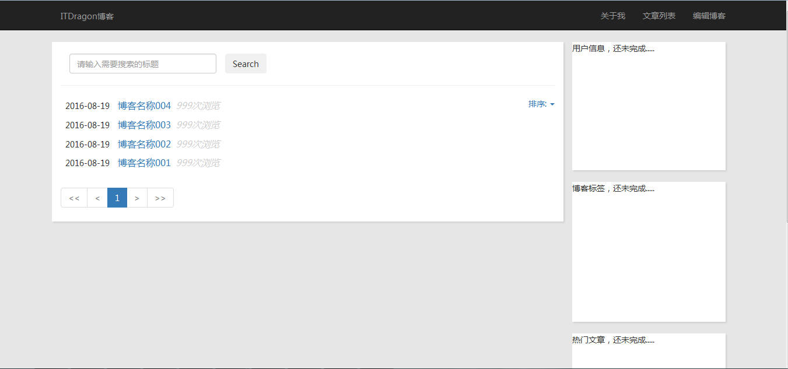Click the ITDragon博客 brand logo link
The height and width of the screenshot is (369, 788).
click(x=87, y=16)
